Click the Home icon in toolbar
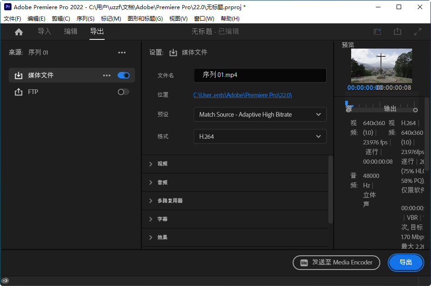Screen dimensions: 431x286 [x=18, y=32]
